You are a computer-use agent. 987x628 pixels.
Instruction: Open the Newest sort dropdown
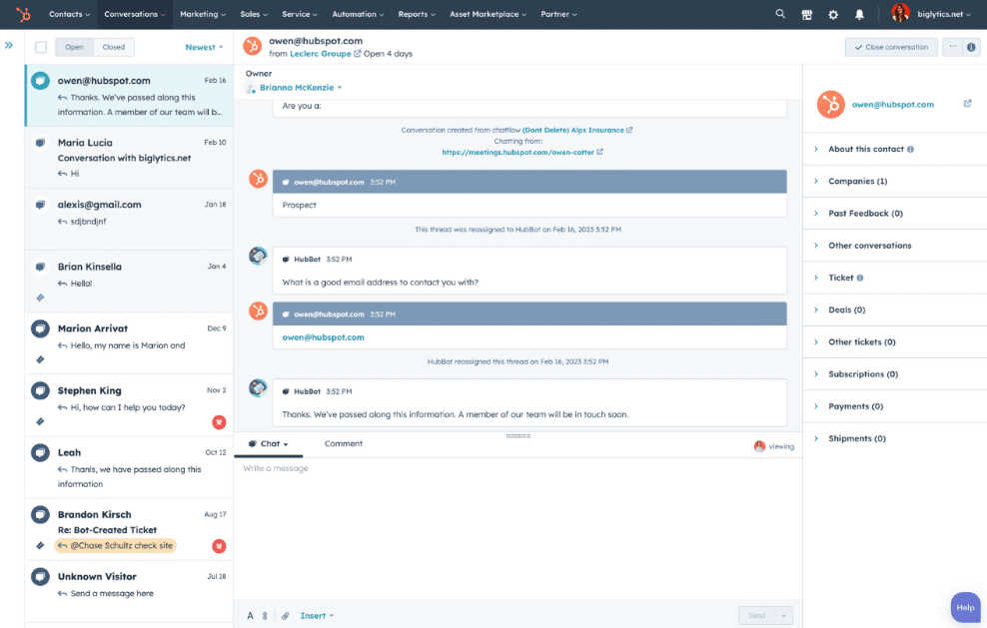point(204,47)
